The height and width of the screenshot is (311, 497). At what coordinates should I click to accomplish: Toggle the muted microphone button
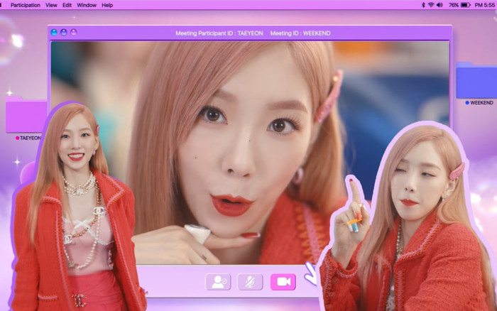pyautogui.click(x=250, y=281)
